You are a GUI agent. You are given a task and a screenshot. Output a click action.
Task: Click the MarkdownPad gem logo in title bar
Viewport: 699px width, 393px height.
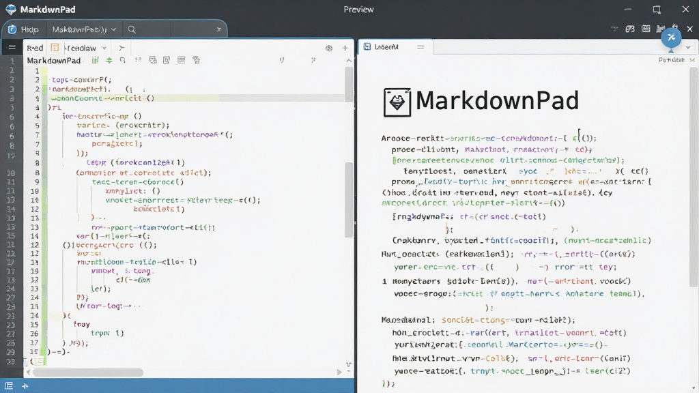(11, 10)
